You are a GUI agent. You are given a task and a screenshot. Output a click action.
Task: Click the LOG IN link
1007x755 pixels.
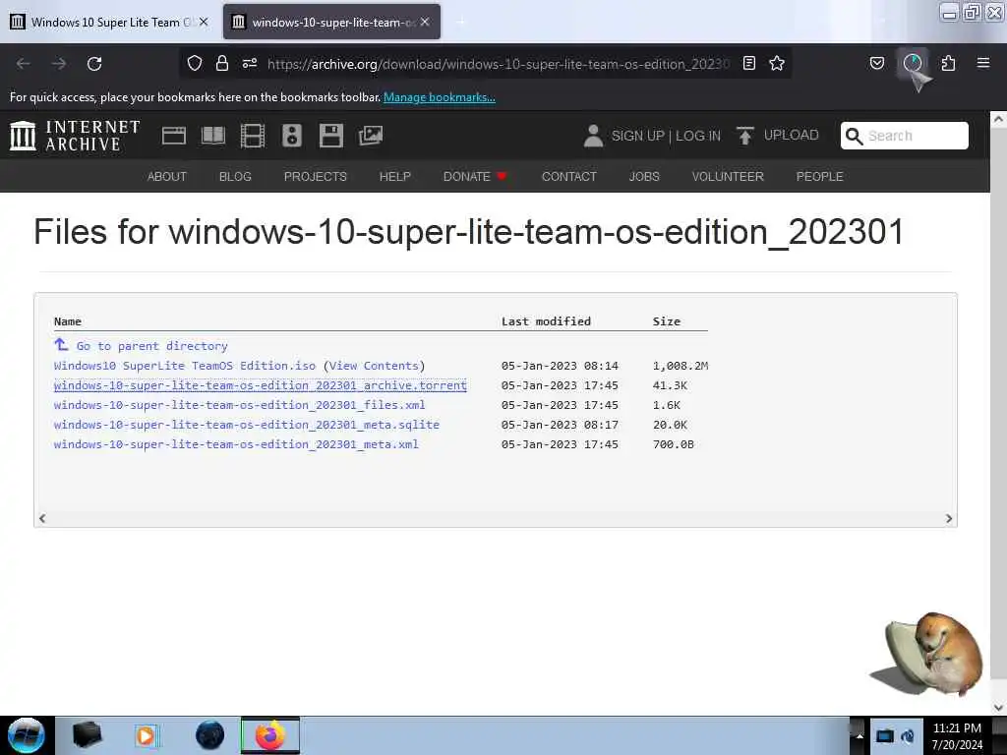698,136
